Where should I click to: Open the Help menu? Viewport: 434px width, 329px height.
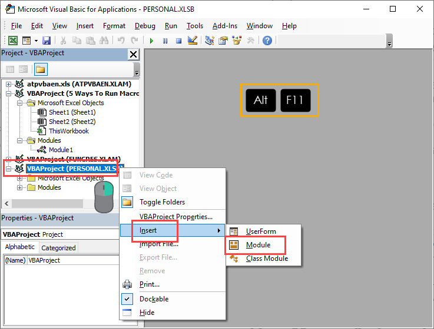289,26
